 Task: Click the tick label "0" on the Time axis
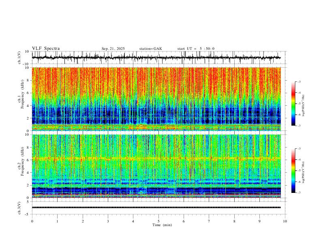click(32, 221)
